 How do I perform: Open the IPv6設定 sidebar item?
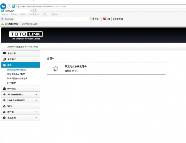pyautogui.click(x=20, y=88)
